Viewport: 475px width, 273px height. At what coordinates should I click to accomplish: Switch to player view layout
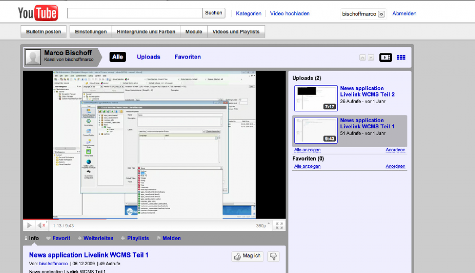click(385, 57)
